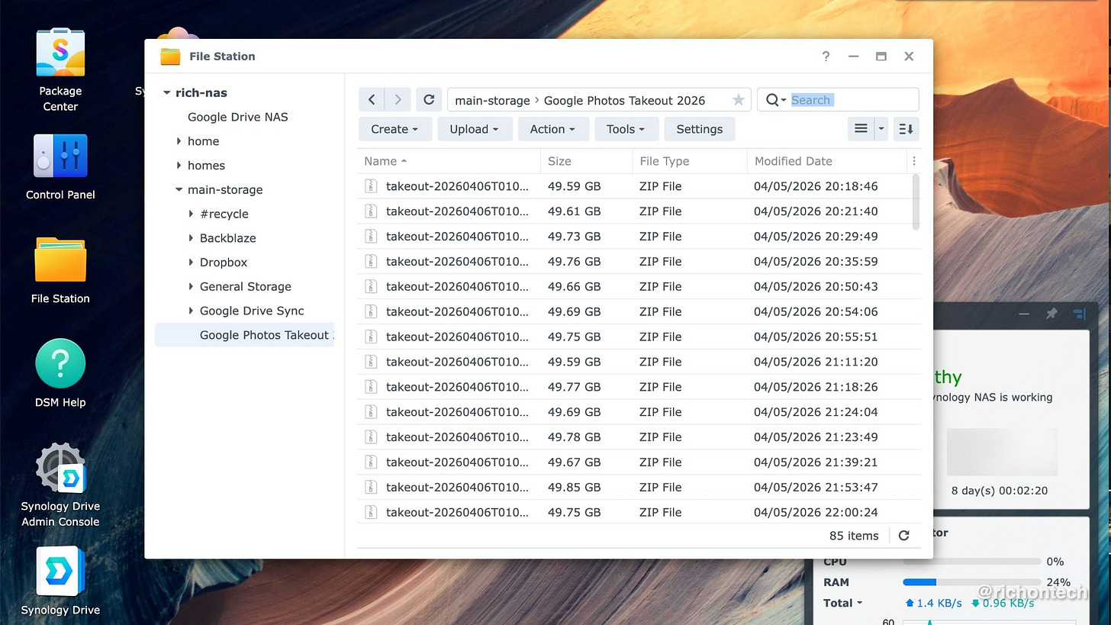Open the sort order button
1111x625 pixels.
(x=906, y=129)
